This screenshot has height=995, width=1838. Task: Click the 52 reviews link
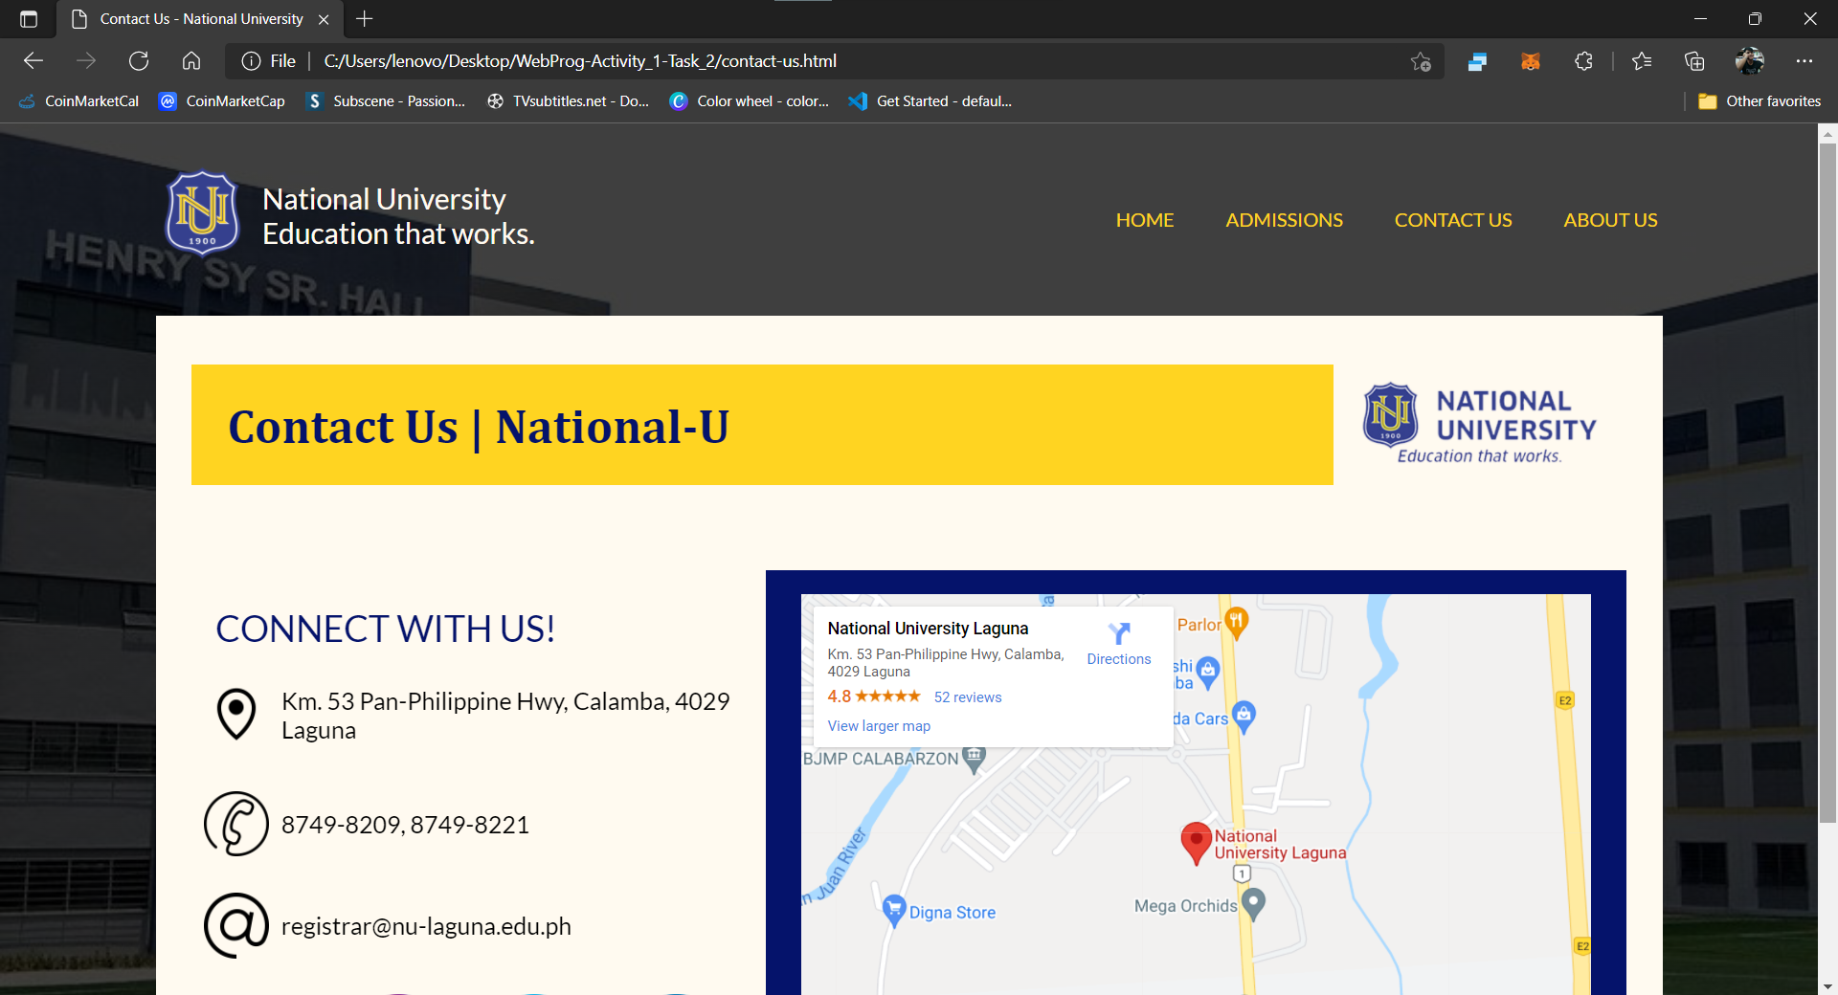tap(968, 696)
